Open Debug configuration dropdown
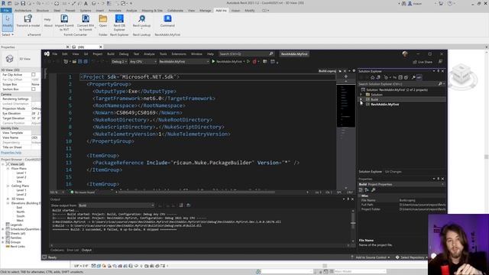The height and width of the screenshot is (275, 489). 119,62
